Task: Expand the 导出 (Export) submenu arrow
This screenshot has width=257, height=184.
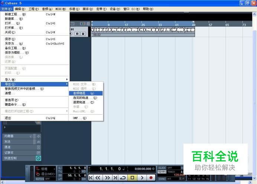Action: coord(67,84)
